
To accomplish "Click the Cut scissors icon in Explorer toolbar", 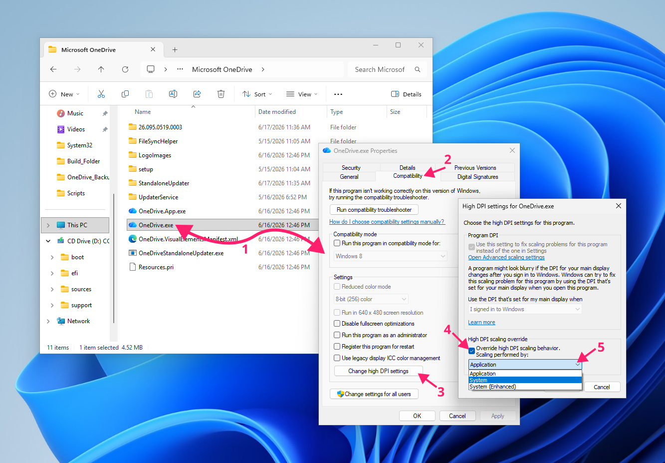I will (x=101, y=94).
